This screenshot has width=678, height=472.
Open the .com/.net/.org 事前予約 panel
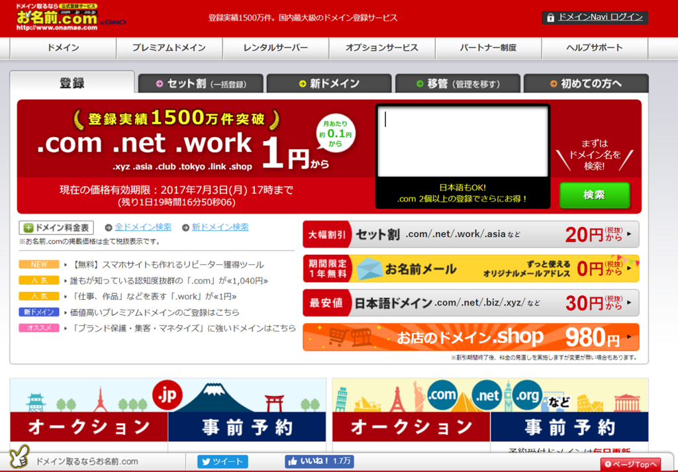pos(569,426)
